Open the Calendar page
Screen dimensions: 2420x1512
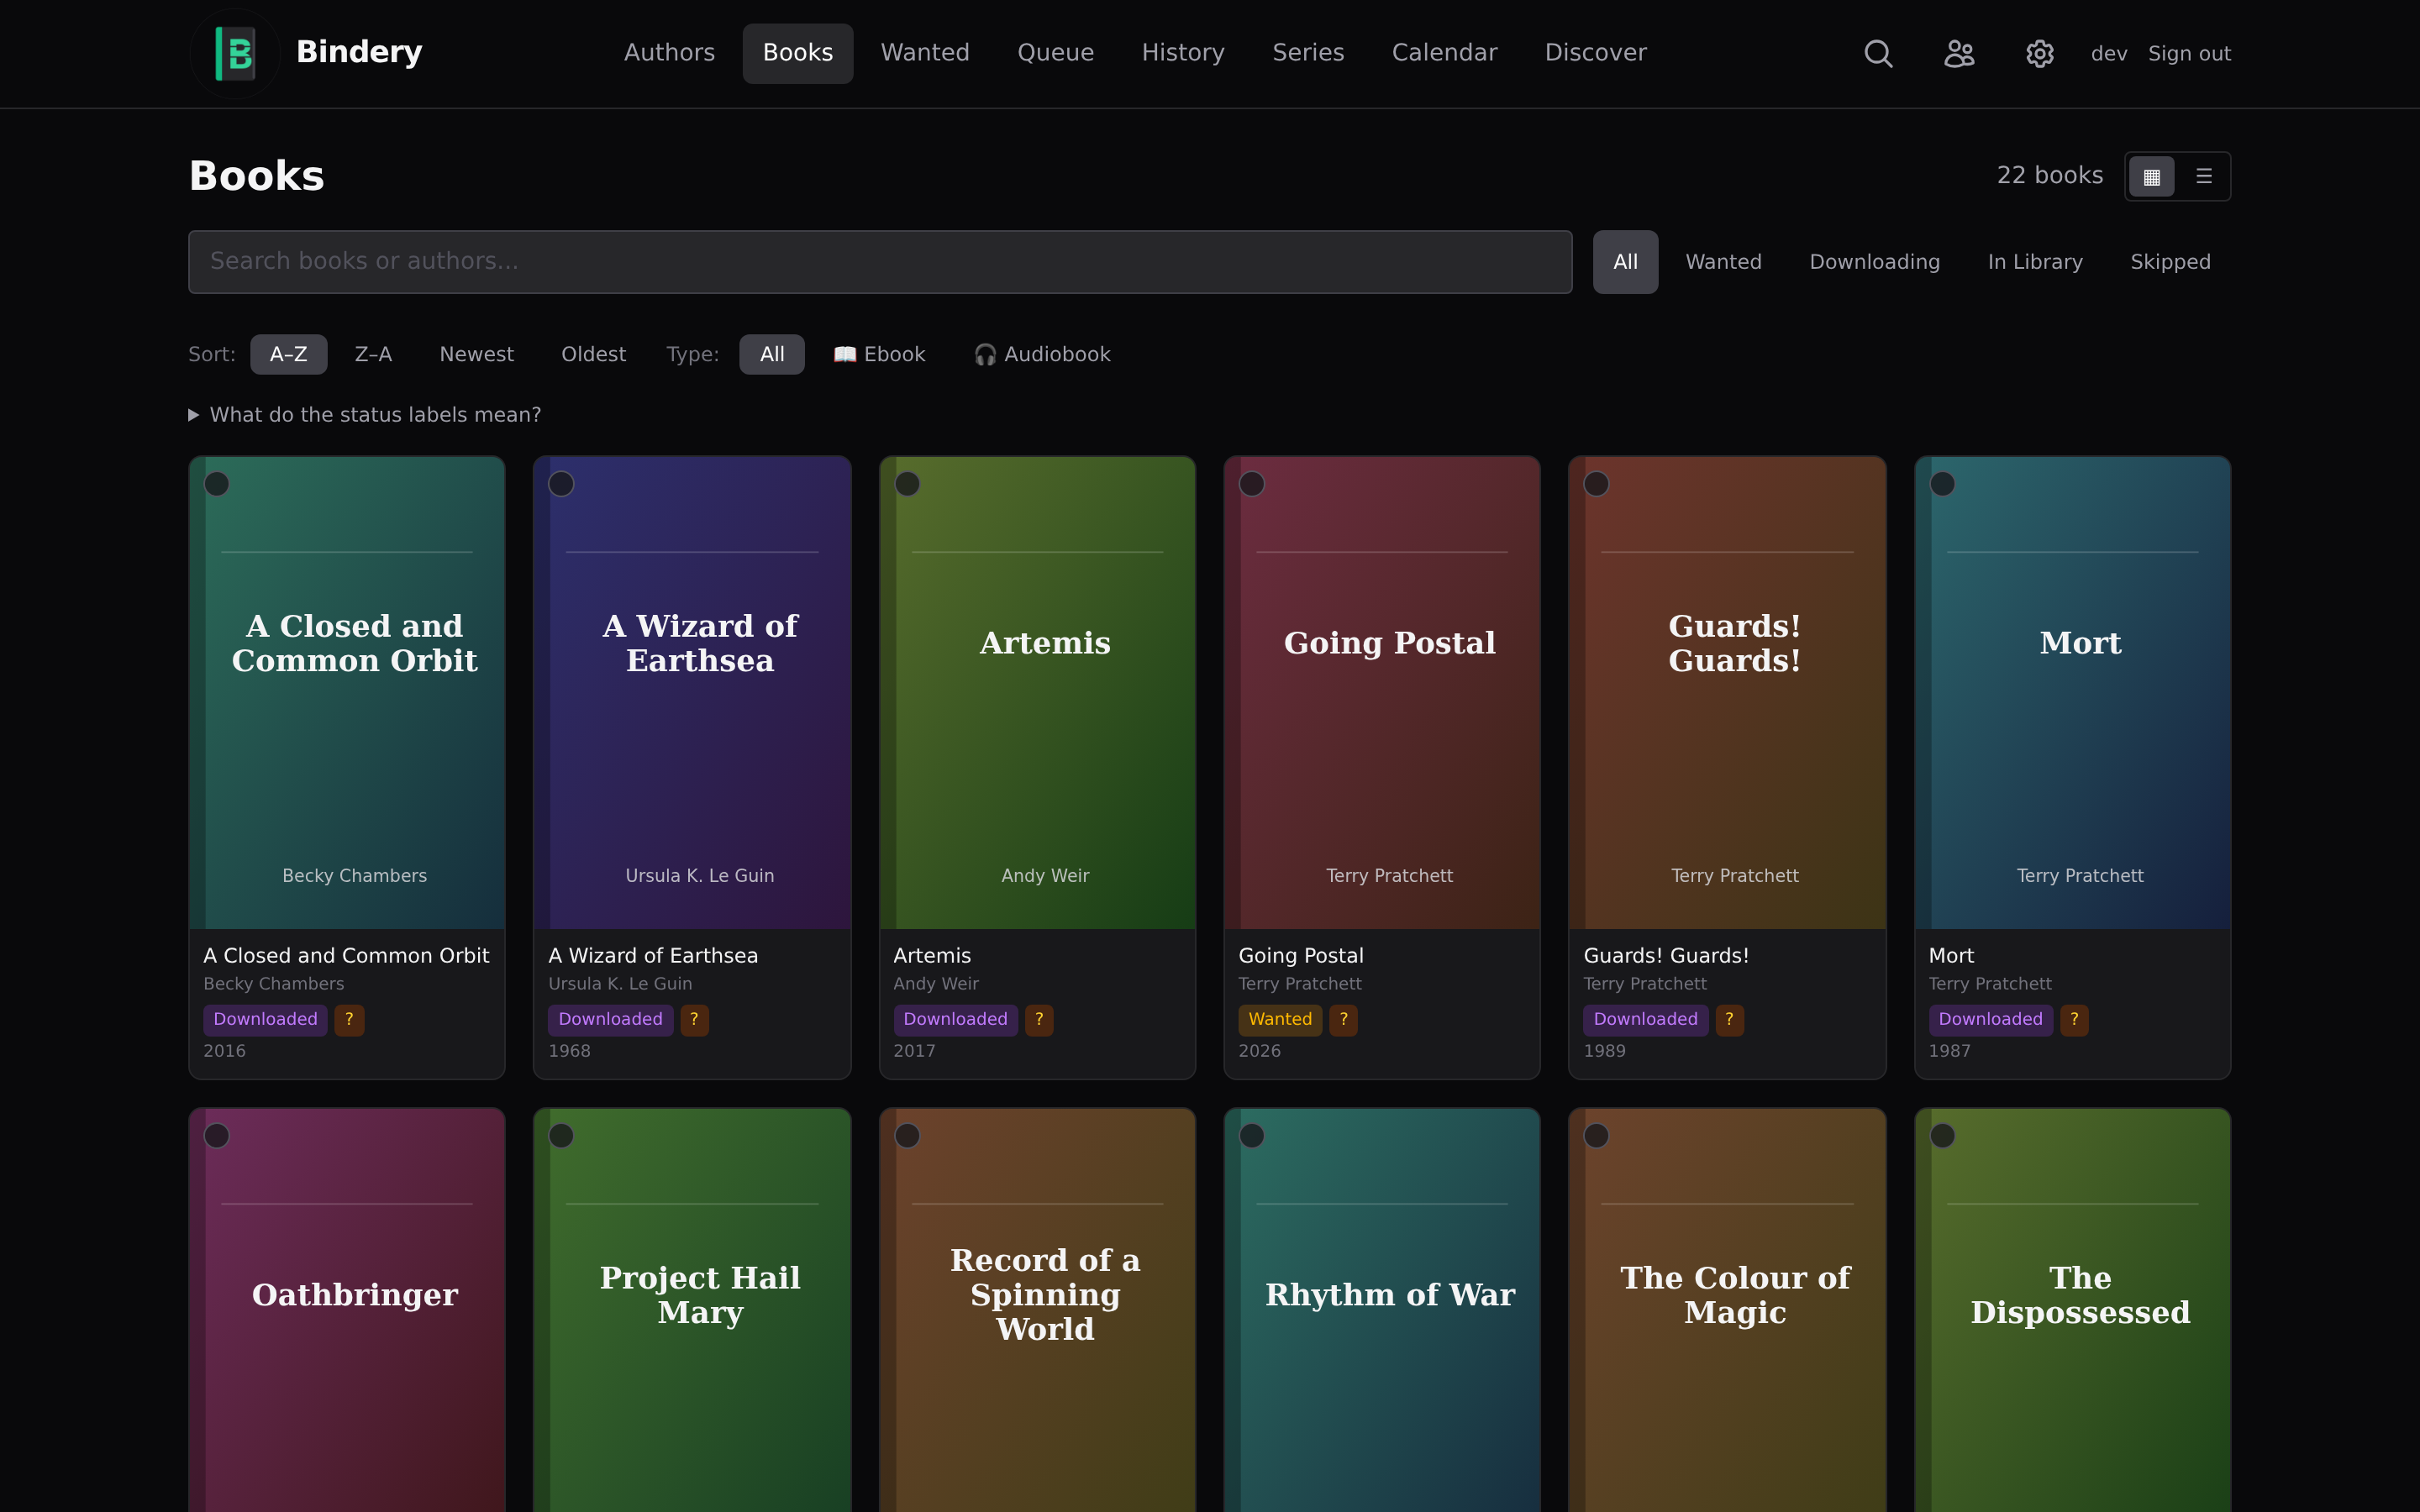pyautogui.click(x=1444, y=53)
